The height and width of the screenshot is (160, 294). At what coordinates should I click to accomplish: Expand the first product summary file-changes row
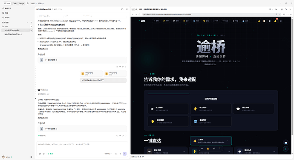point(82,60)
